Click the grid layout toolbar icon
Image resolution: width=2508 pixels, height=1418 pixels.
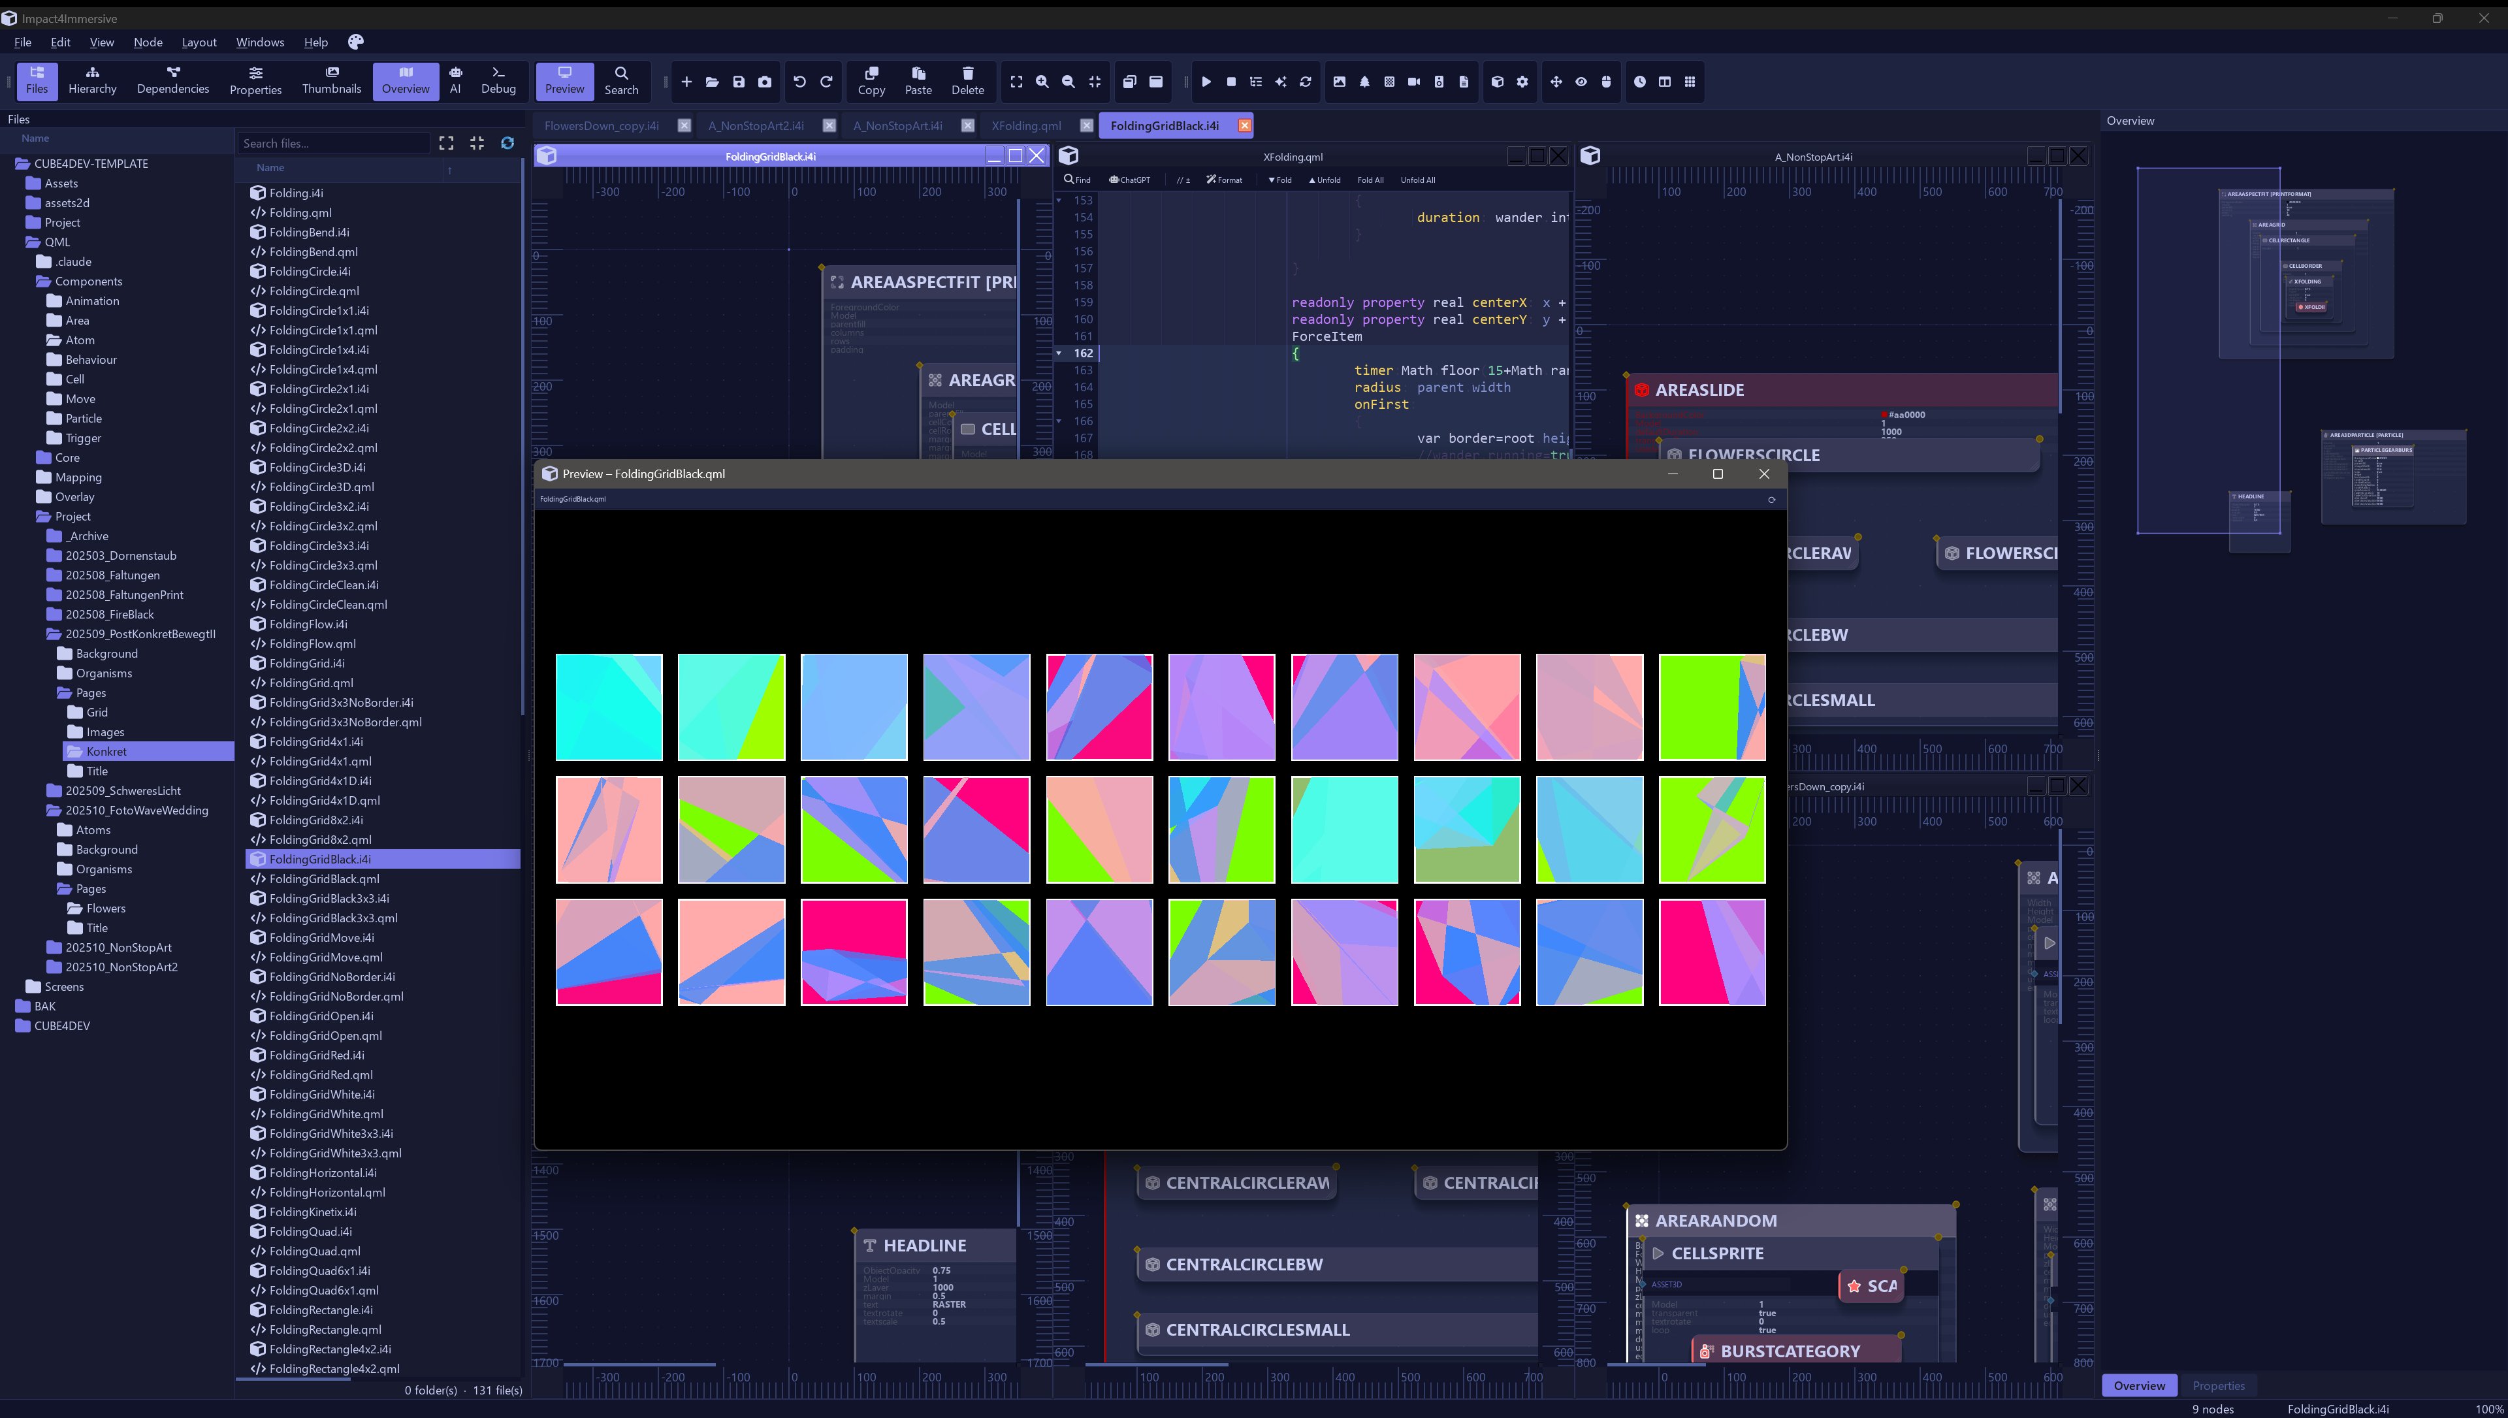point(1690,82)
